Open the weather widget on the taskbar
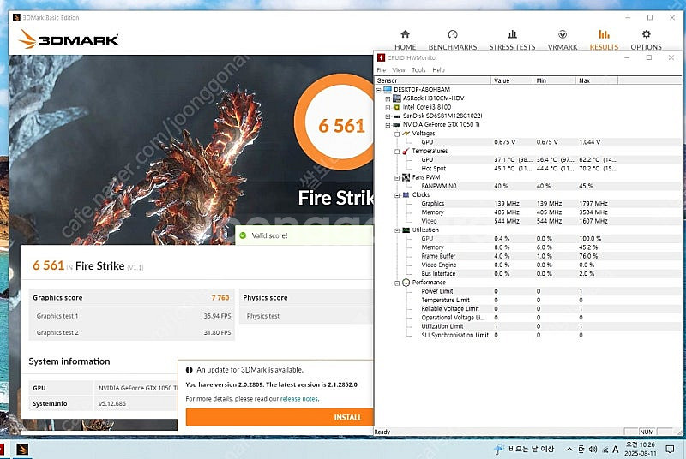 (524, 449)
